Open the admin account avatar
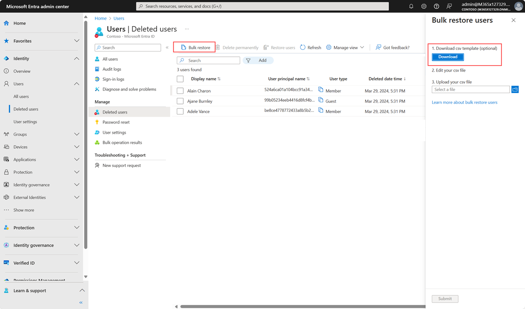Screen dimensions: 525x309 (518, 7)
